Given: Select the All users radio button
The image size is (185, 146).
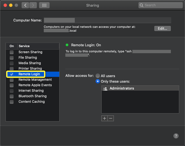Looking at the screenshot, I should pyautogui.click(x=98, y=76).
